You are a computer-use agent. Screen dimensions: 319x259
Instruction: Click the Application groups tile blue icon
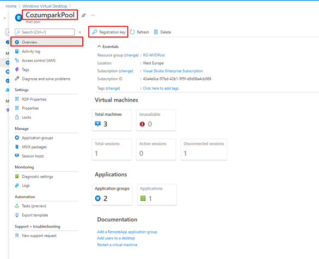point(98,198)
